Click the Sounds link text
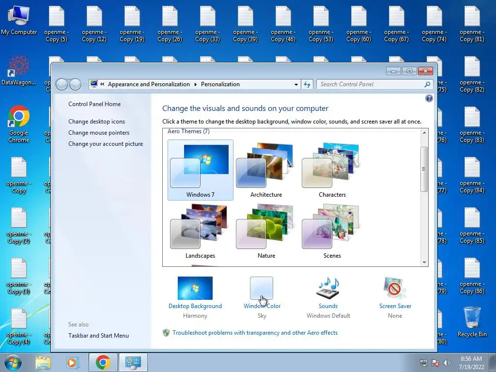The width and height of the screenshot is (496, 372). [x=328, y=306]
